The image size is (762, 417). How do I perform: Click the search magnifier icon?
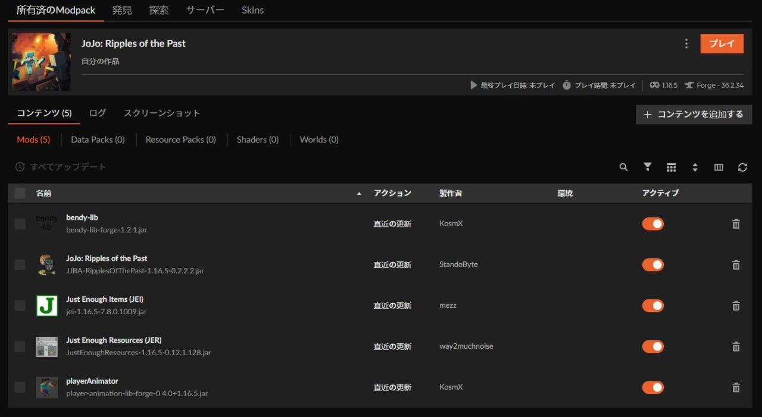[x=623, y=168]
